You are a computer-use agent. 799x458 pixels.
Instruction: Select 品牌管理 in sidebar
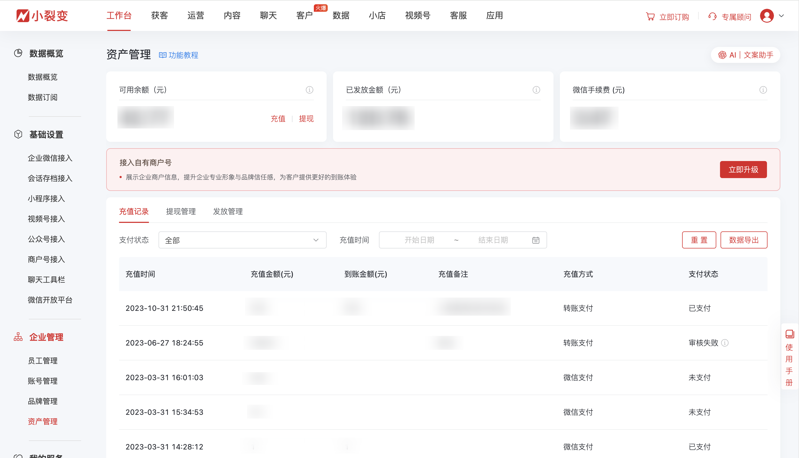pos(42,401)
